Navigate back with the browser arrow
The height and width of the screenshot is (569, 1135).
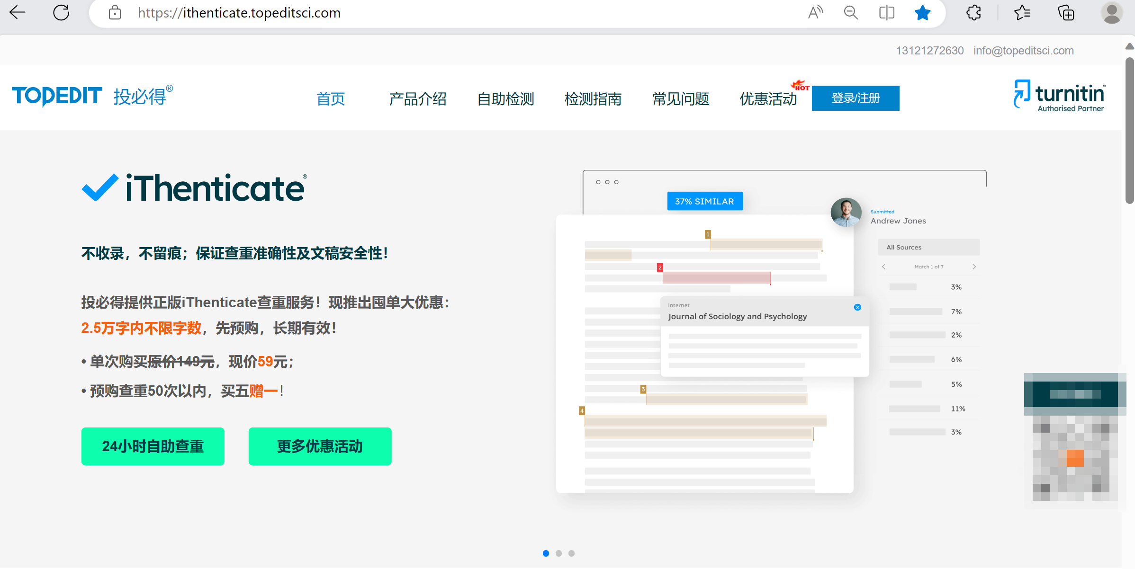[x=17, y=13]
